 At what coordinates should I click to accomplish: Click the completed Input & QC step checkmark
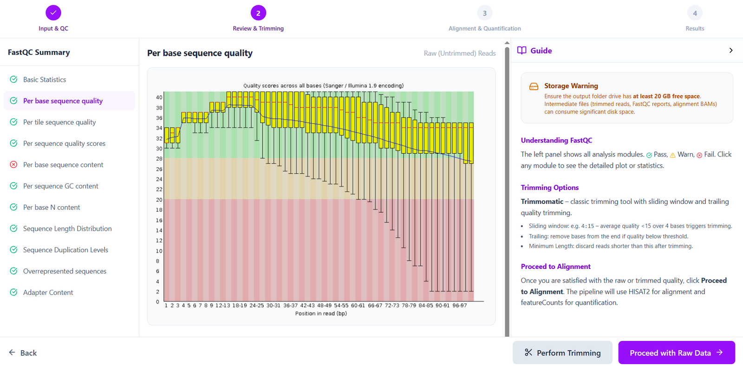(53, 13)
